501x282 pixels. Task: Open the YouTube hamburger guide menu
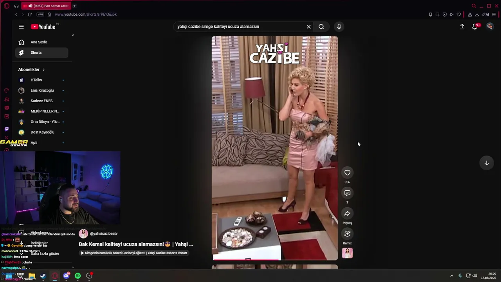(21, 27)
